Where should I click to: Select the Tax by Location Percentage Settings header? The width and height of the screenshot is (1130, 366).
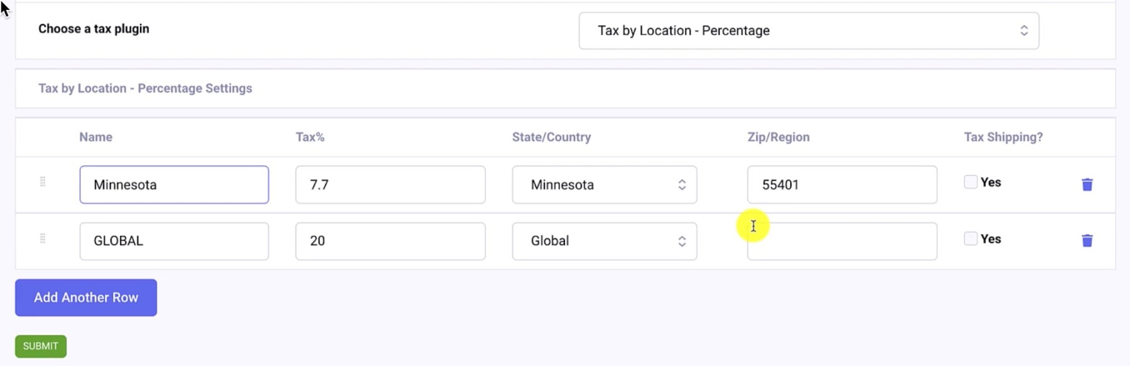click(x=146, y=88)
